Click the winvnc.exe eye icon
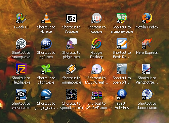 click(x=21, y=94)
